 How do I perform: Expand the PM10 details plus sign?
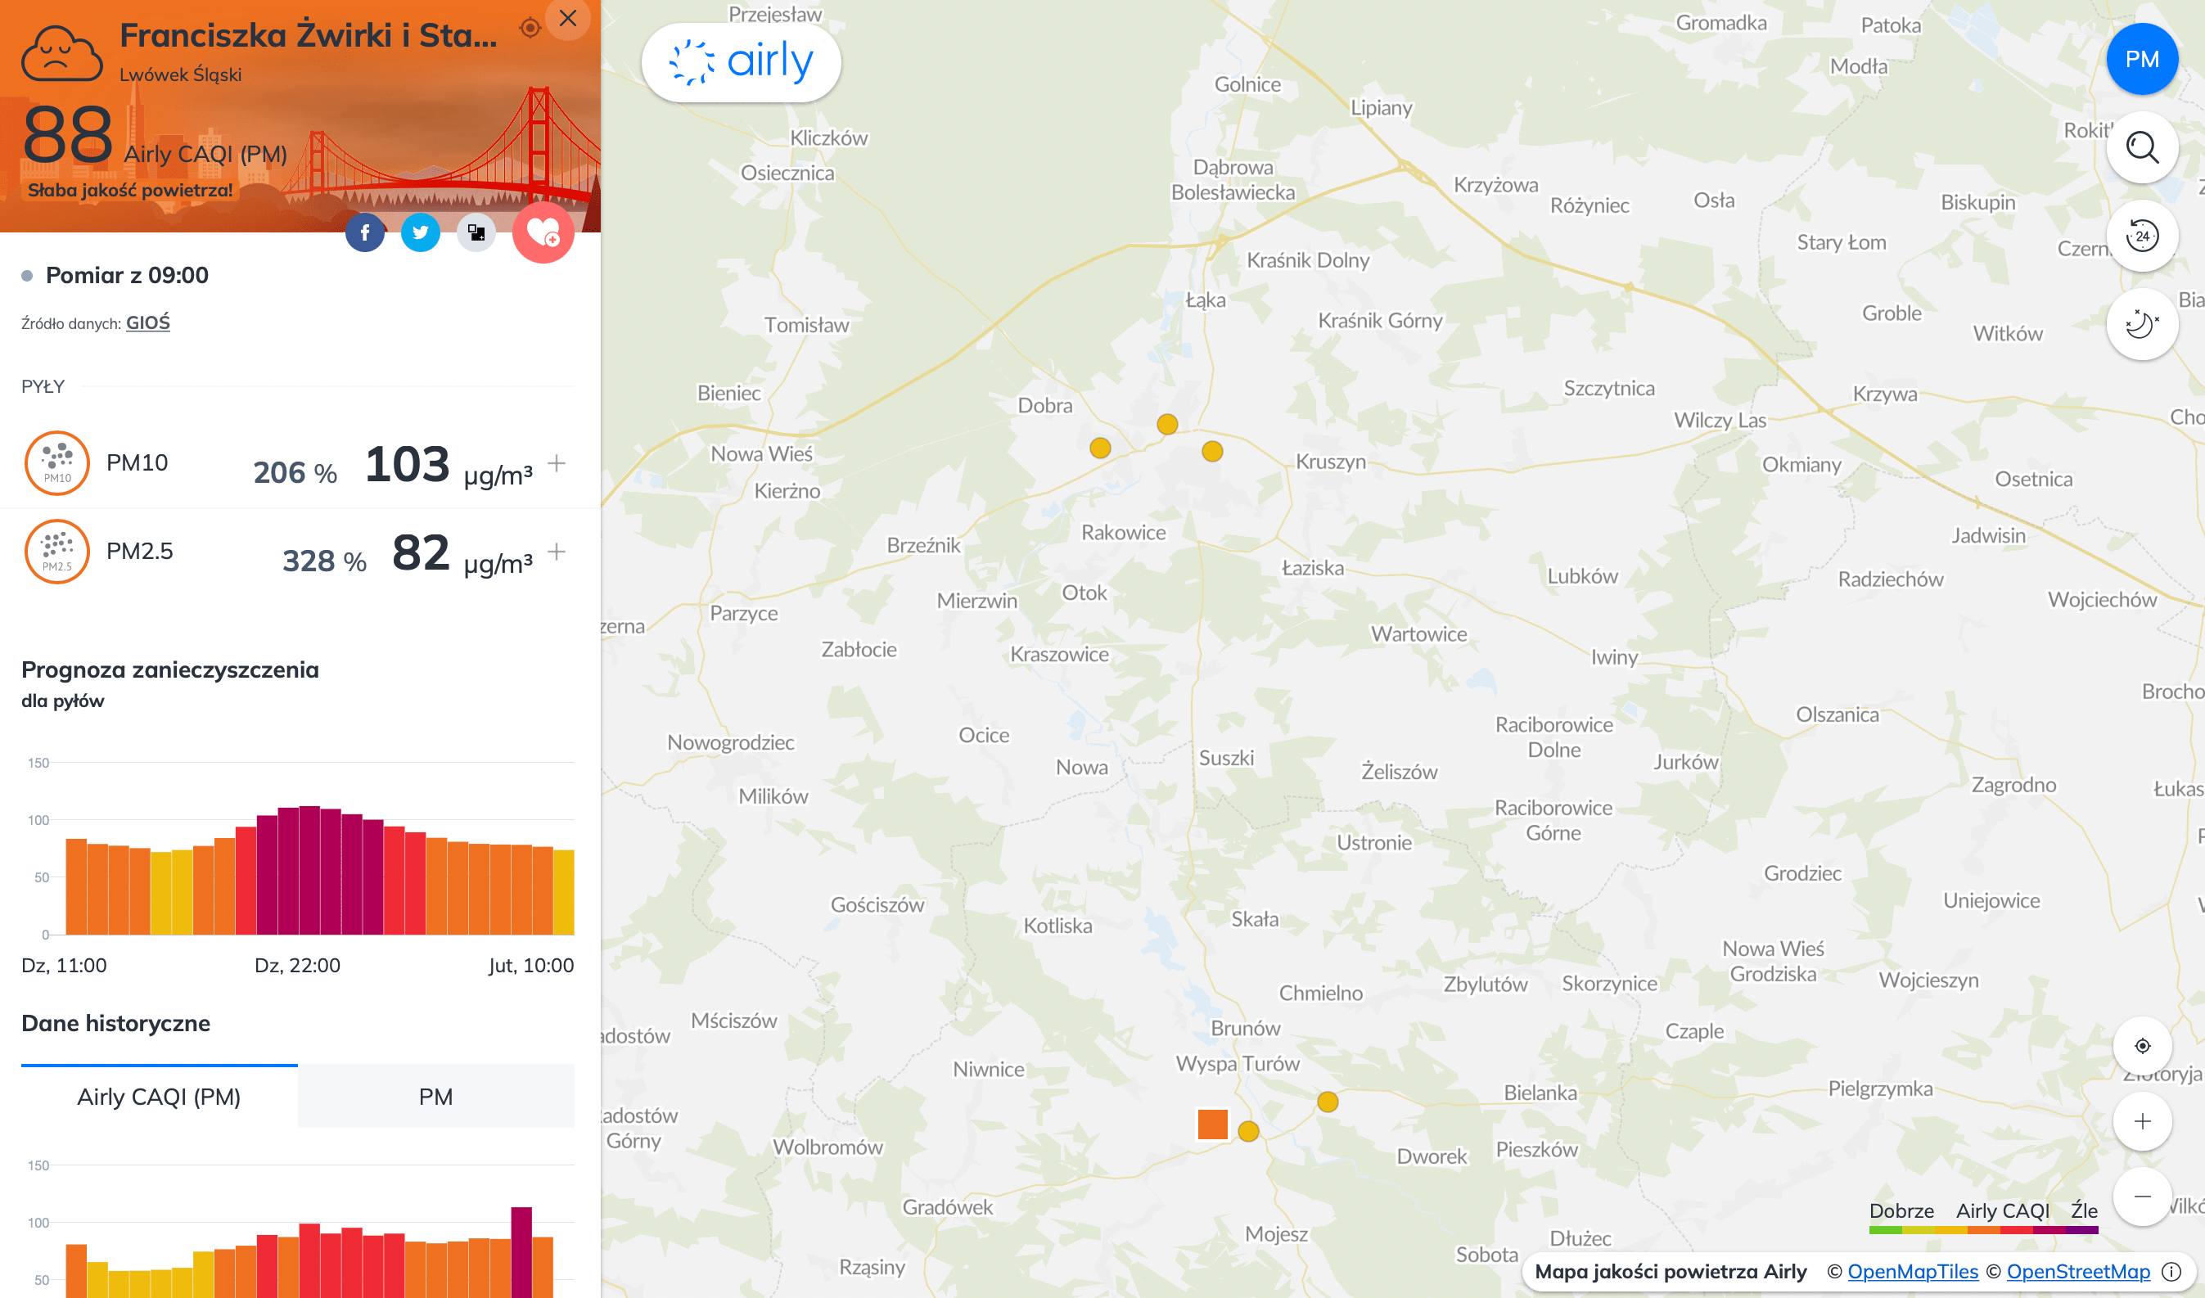pos(557,462)
